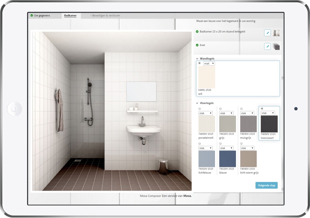Click the 74040V 1515 code label
The image size is (310, 218).
[x=247, y=169]
